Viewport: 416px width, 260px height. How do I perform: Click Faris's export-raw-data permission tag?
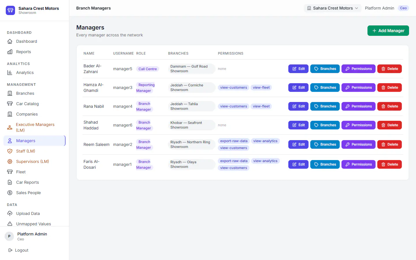click(234, 161)
